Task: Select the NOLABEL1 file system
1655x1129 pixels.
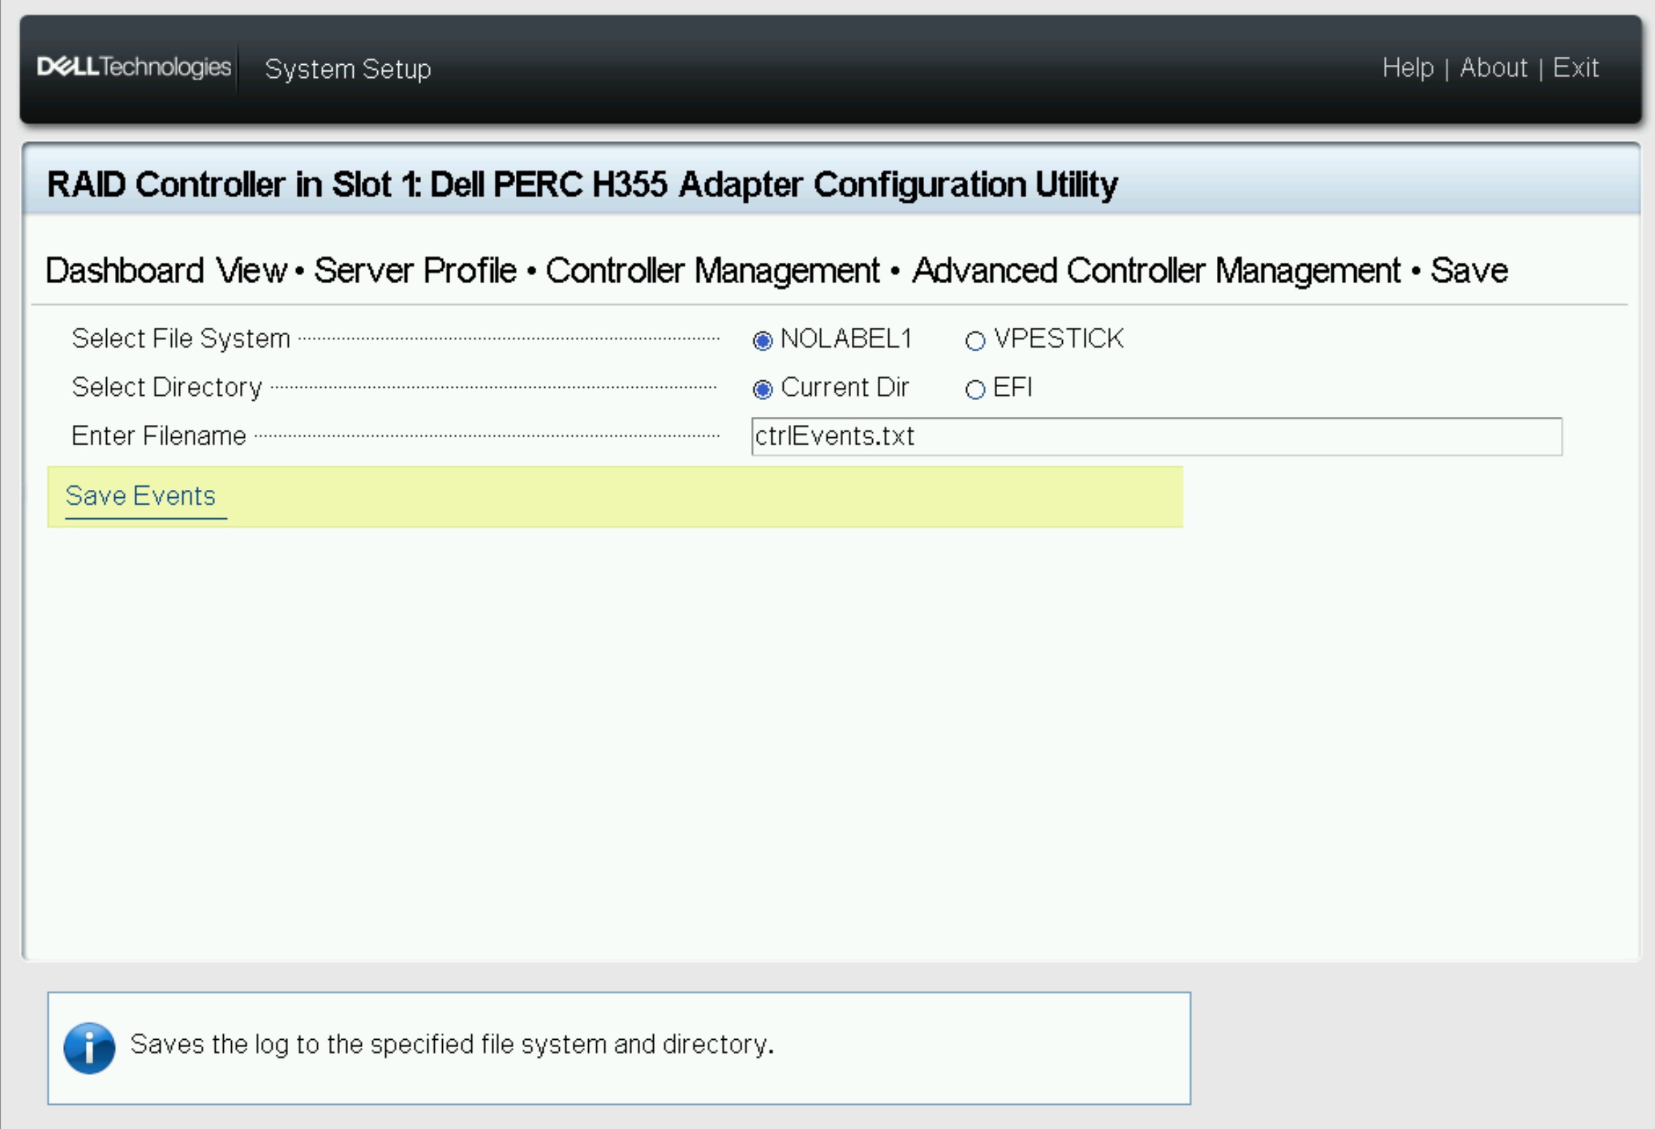Action: (764, 341)
